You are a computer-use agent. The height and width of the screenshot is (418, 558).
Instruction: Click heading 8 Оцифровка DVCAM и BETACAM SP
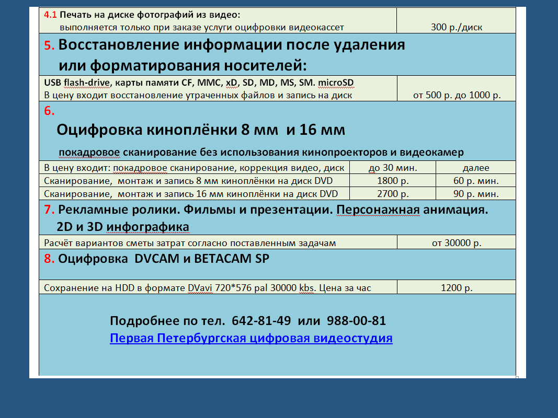pos(164,259)
